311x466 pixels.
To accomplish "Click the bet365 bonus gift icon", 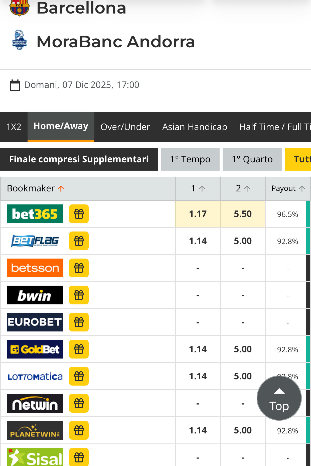I will 79,214.
